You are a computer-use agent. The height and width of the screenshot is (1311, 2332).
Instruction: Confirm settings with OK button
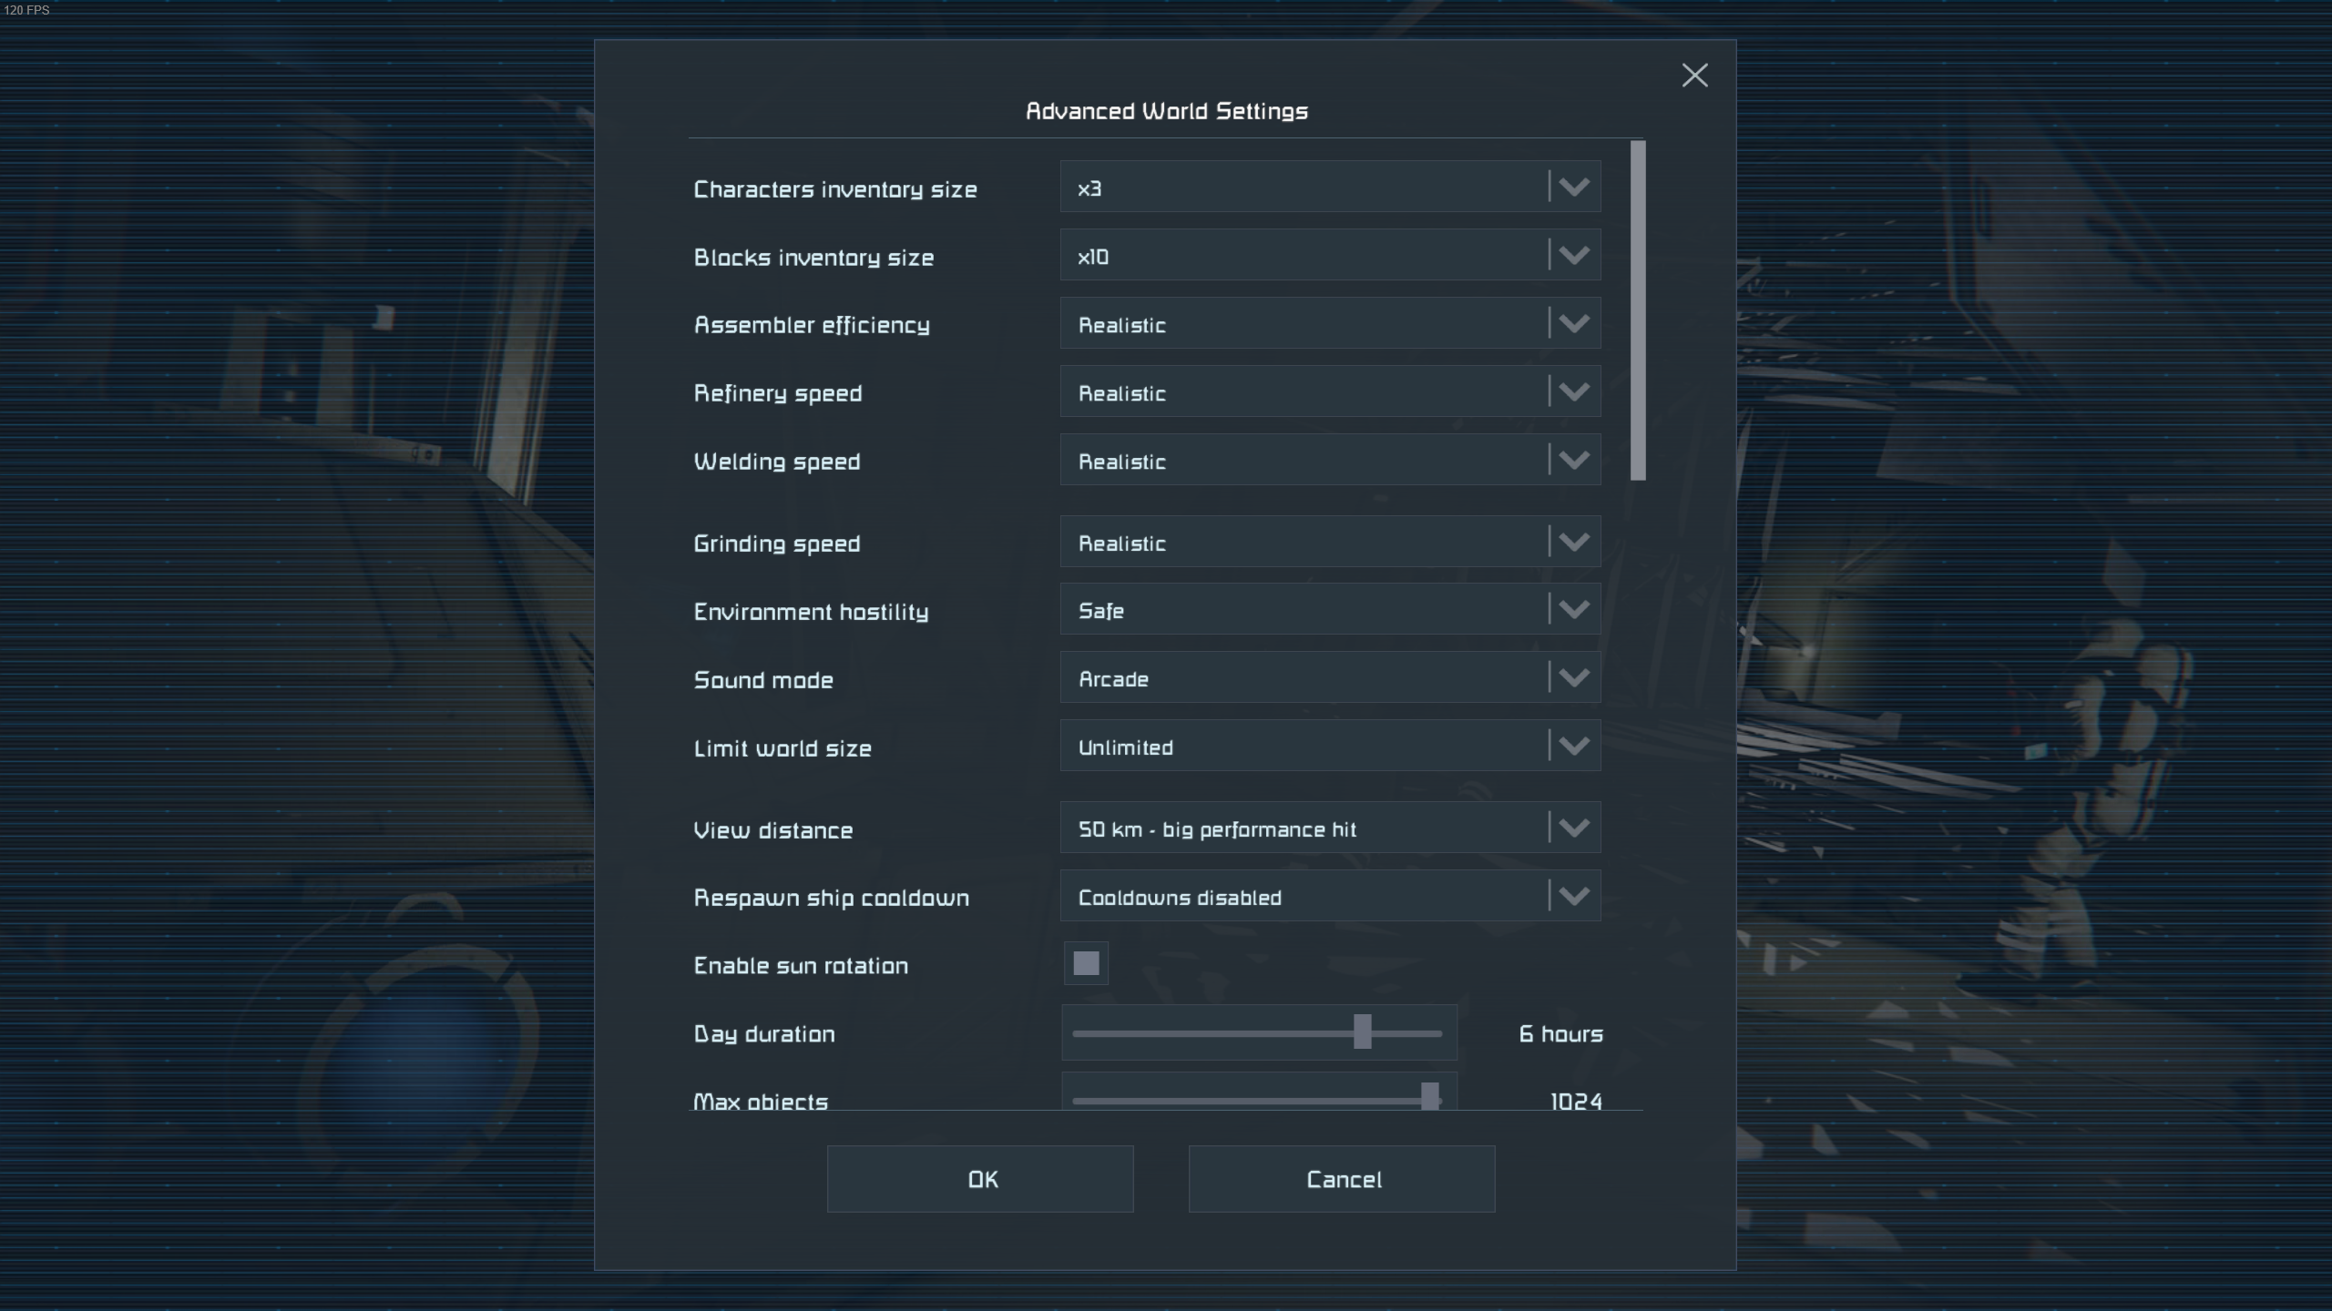(x=980, y=1179)
